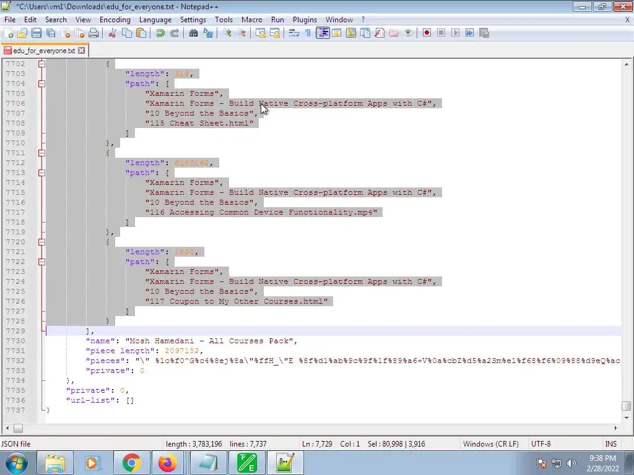Viewport: 634px width, 475px height.
Task: Click the Open file folder icon
Action: (x=22, y=33)
